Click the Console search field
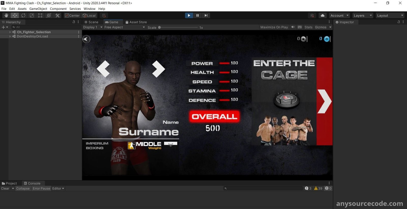The height and width of the screenshot is (209, 407). (x=263, y=188)
